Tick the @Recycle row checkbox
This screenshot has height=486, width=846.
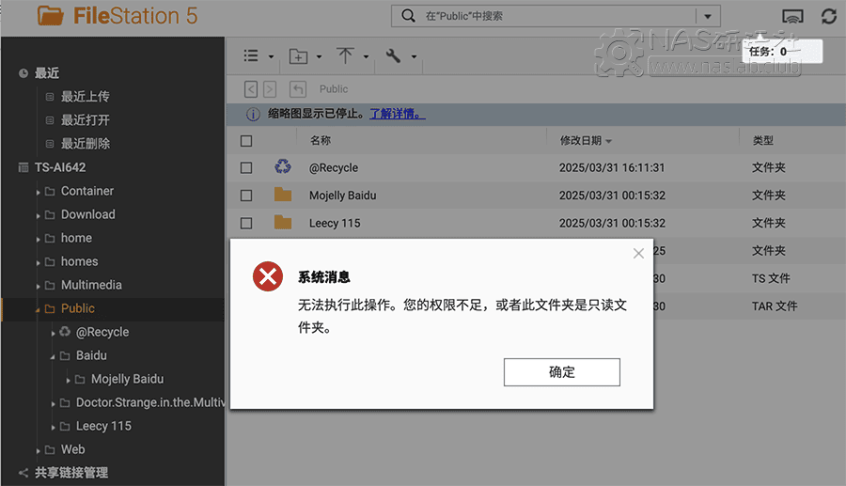(246, 167)
